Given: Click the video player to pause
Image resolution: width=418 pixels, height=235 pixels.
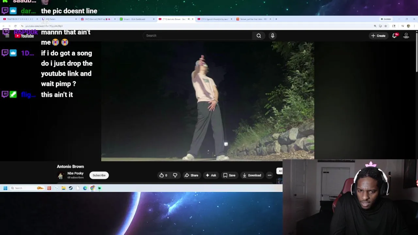Looking at the screenshot, I should tap(208, 101).
